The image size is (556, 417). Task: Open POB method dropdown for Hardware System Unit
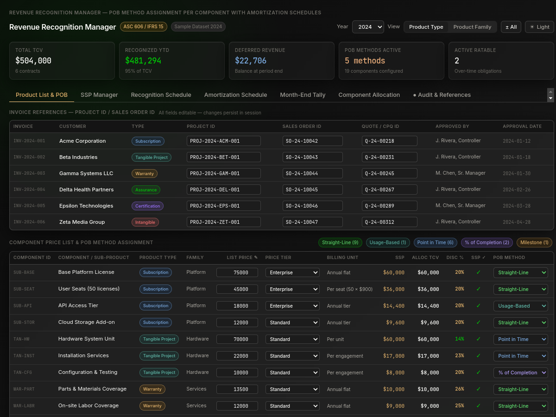pos(520,339)
